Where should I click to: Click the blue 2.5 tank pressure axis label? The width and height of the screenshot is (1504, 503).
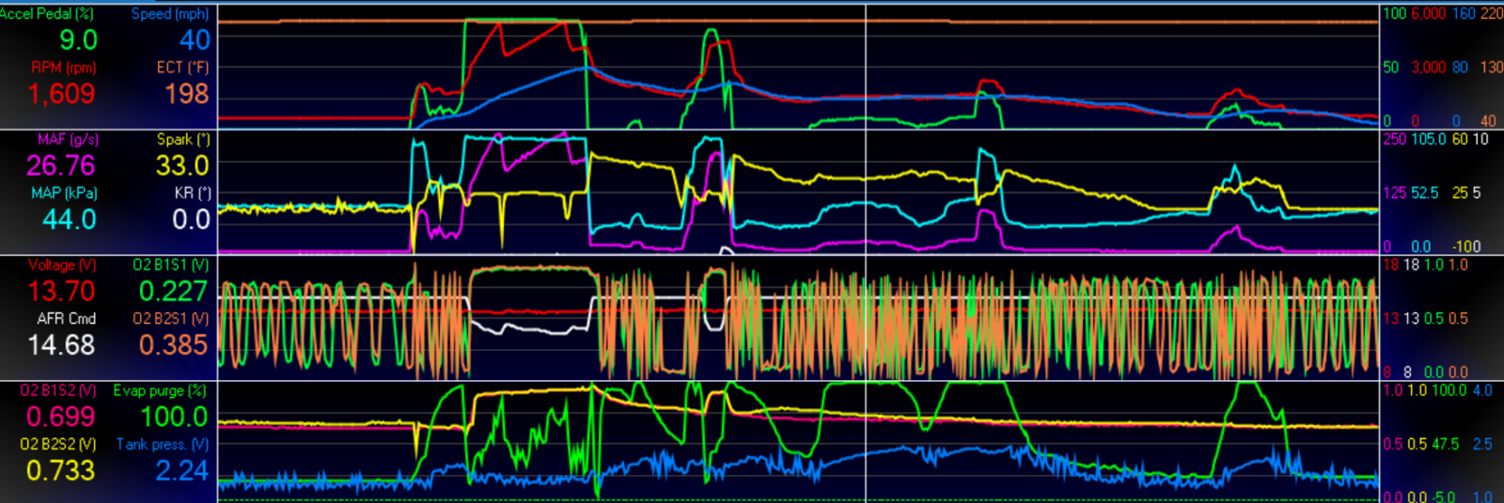(1482, 444)
